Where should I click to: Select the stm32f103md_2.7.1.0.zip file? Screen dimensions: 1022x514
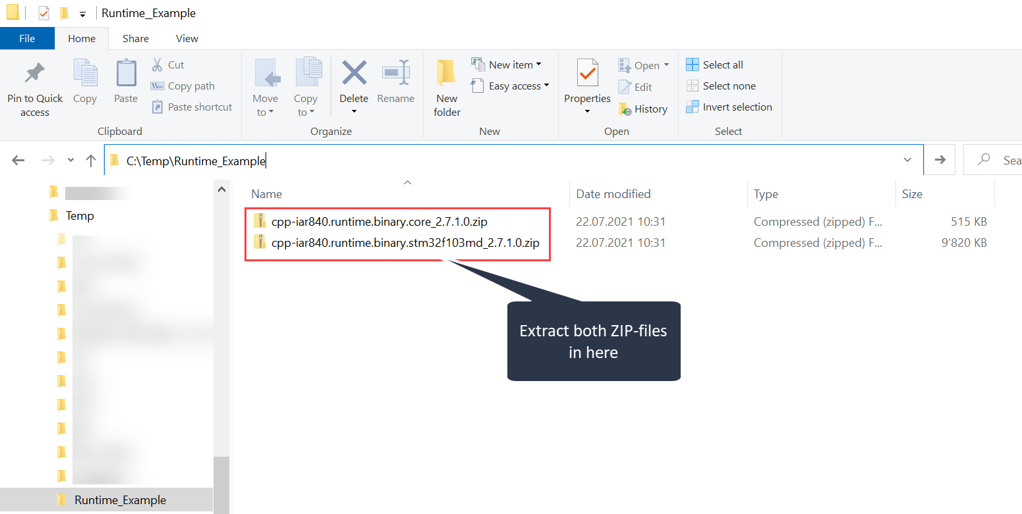[405, 242]
